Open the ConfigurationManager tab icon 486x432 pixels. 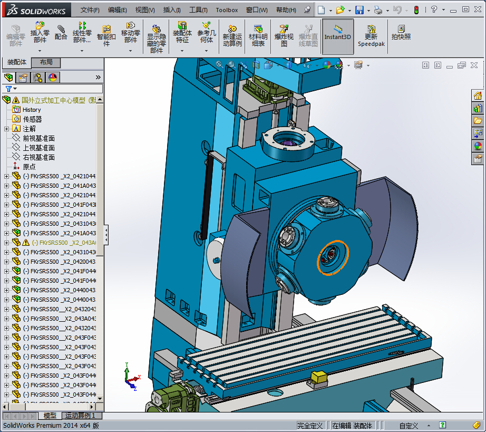pos(38,78)
